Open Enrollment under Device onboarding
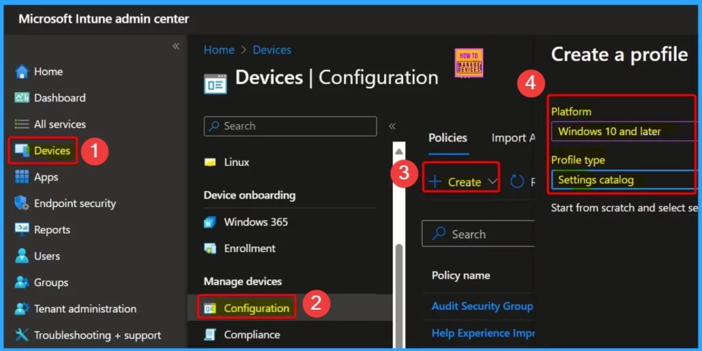Image resolution: width=702 pixels, height=351 pixels. coord(239,248)
